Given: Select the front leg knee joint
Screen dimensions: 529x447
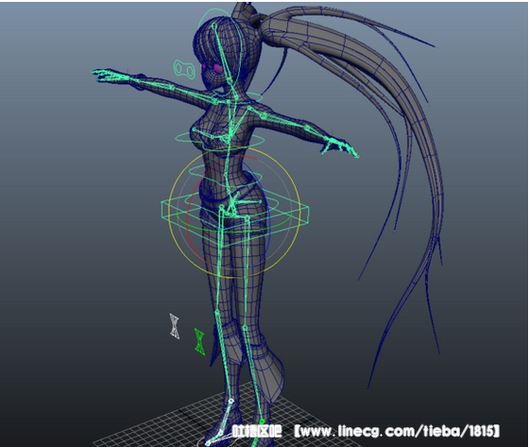Looking at the screenshot, I should [217, 312].
